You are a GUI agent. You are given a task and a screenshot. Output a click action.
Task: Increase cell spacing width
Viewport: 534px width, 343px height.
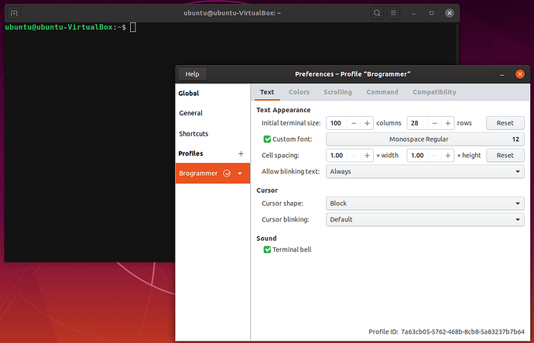(367, 156)
